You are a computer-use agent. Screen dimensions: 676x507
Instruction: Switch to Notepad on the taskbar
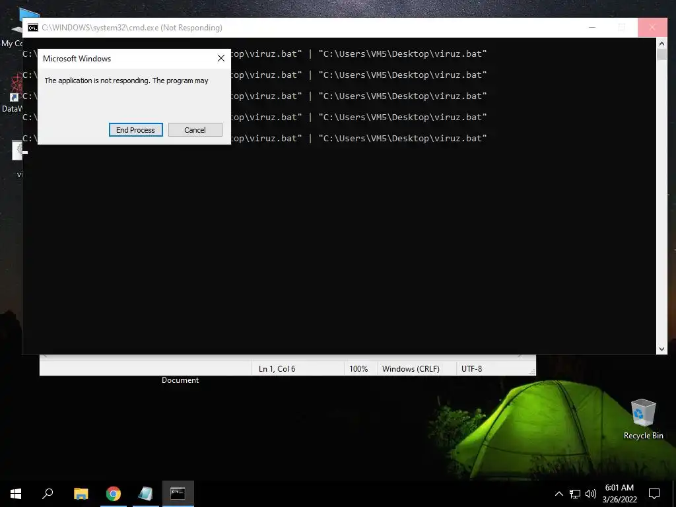pyautogui.click(x=145, y=494)
